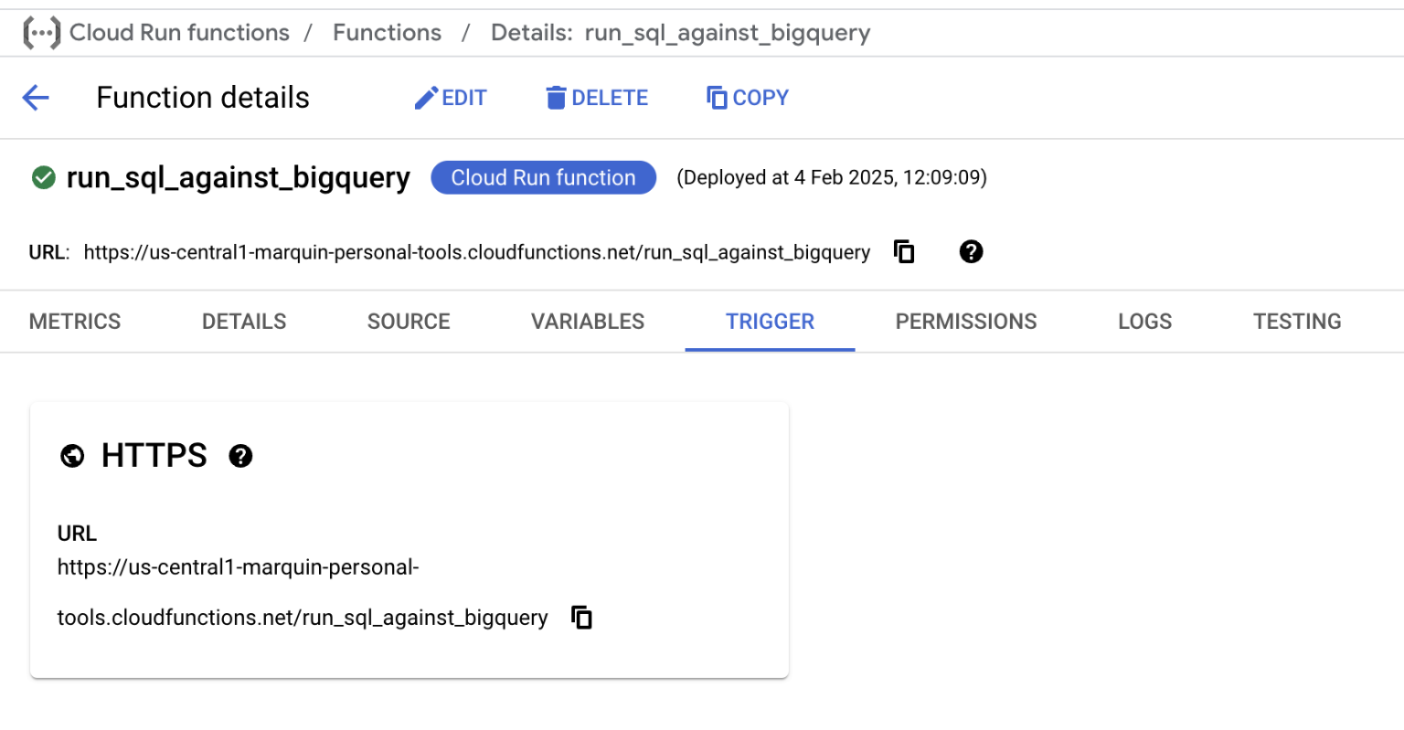Open the Testing tab
Screen dimensions: 1404x730
[1296, 321]
